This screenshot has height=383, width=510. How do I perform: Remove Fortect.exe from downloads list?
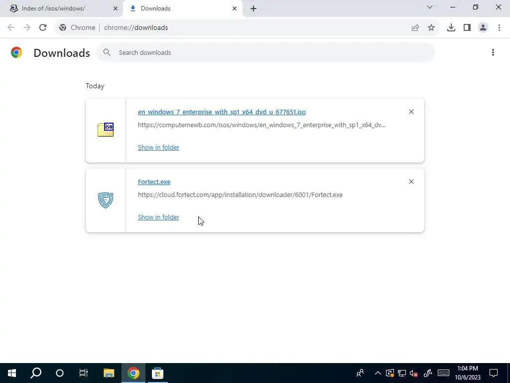pos(411,182)
